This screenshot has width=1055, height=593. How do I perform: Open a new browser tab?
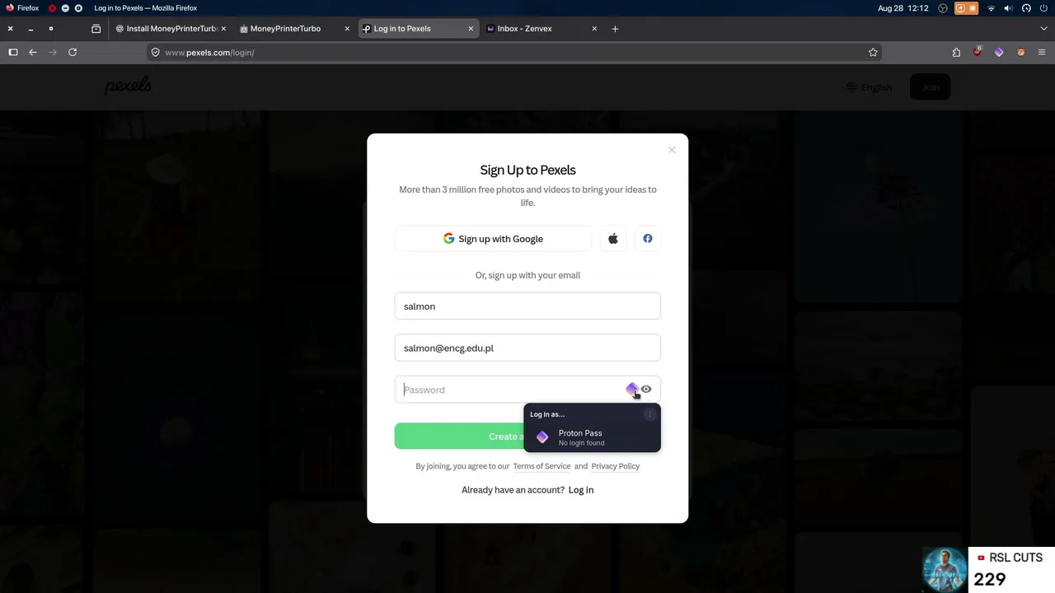point(615,29)
